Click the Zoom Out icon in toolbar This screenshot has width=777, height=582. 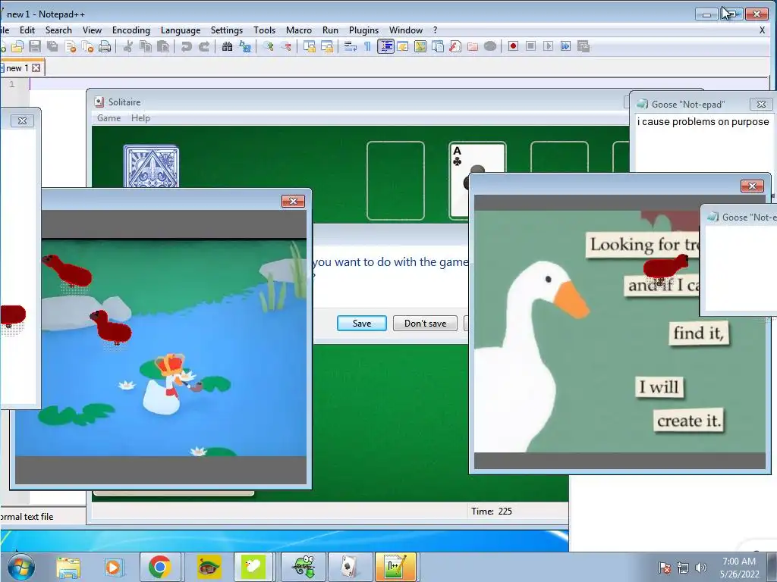[x=286, y=46]
